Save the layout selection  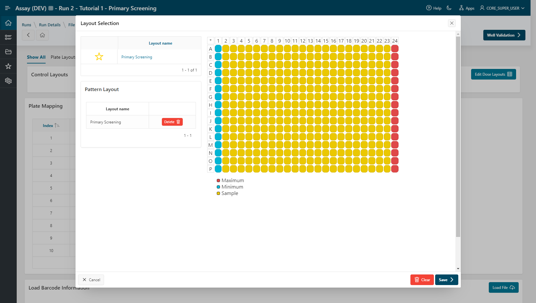[x=446, y=280]
